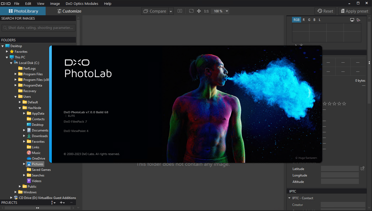372x211 pixels.
Task: Expand the CD Drive (D:) node
Action: tap(11, 198)
